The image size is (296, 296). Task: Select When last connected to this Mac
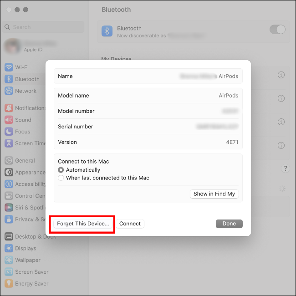[x=61, y=178]
